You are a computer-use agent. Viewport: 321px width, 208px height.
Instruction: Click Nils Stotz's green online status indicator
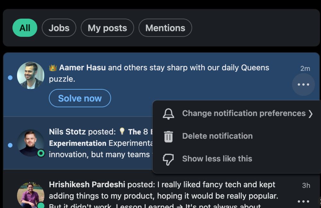pyautogui.click(x=41, y=153)
